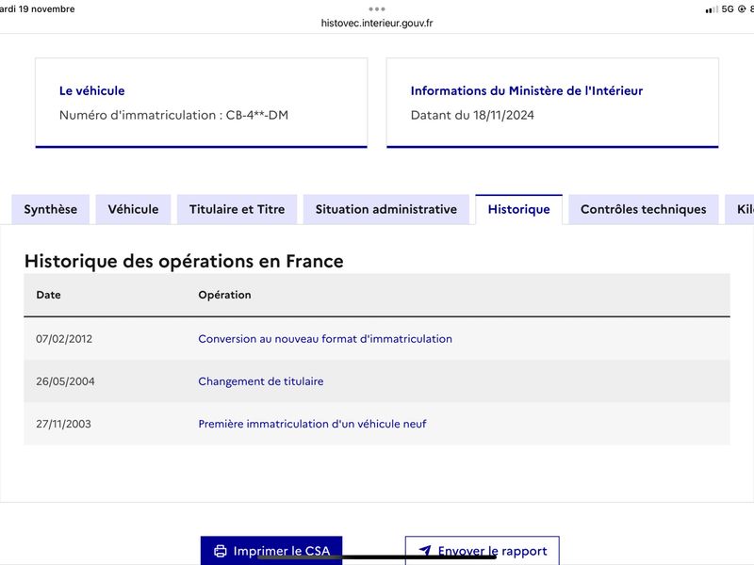Open the Synthèse tab

pyautogui.click(x=51, y=209)
